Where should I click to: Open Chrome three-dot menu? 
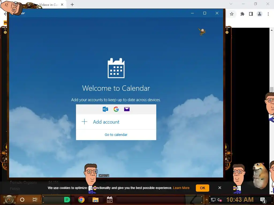[268, 14]
